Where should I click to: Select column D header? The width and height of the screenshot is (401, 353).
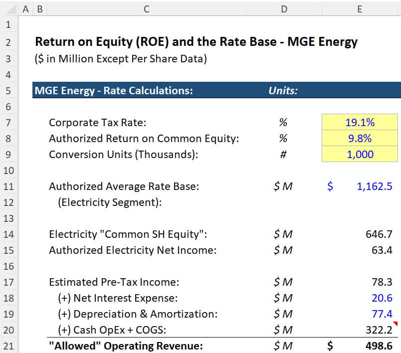(x=284, y=8)
